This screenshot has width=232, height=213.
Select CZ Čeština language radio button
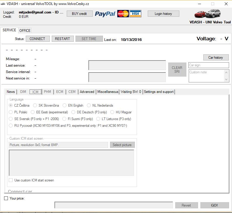click(x=11, y=105)
